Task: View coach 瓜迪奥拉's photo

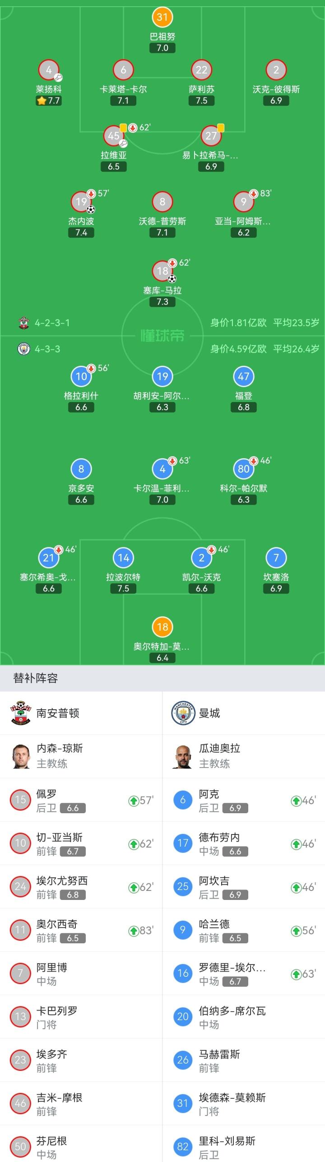Action: pyautogui.click(x=182, y=756)
